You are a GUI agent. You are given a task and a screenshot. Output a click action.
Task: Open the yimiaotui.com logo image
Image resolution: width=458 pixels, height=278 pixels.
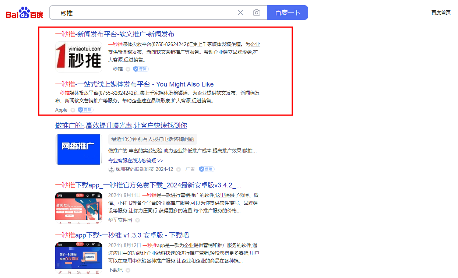tap(79, 57)
